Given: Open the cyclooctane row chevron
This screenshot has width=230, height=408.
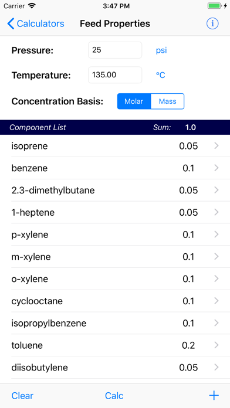Looking at the screenshot, I should 216,301.
